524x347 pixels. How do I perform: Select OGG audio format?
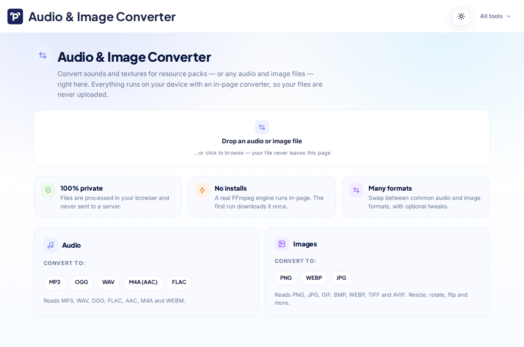(81, 283)
